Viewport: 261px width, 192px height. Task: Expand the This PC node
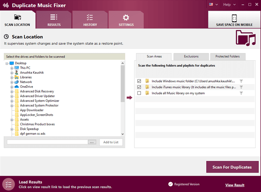click(x=12, y=68)
